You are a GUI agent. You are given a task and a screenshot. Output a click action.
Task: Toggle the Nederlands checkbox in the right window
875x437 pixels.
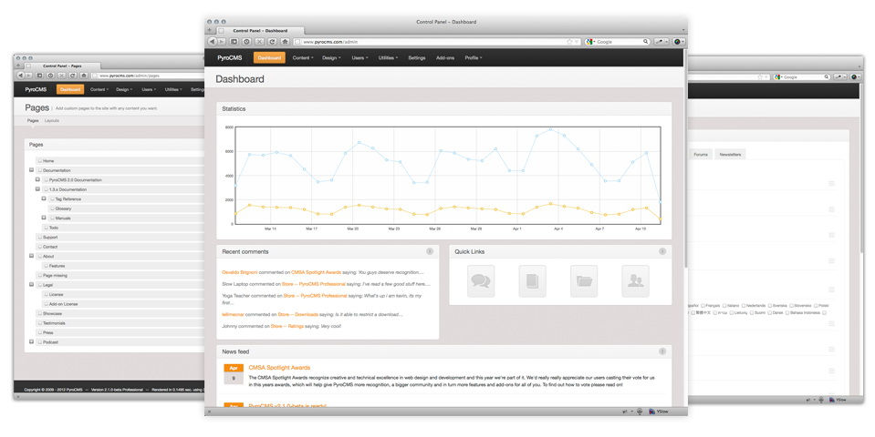coord(744,306)
